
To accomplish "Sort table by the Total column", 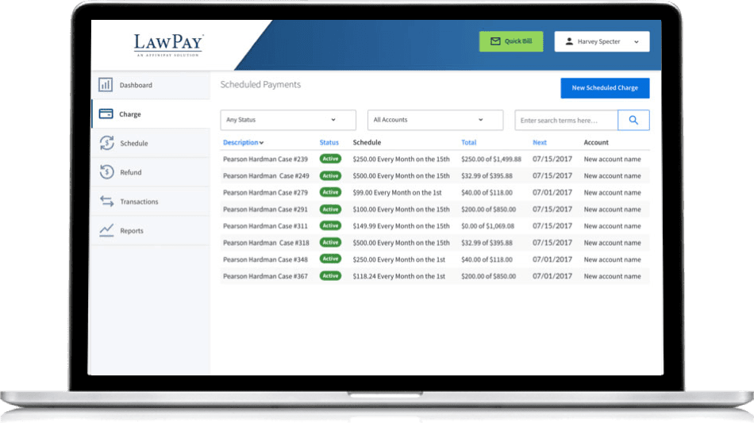I will [468, 142].
